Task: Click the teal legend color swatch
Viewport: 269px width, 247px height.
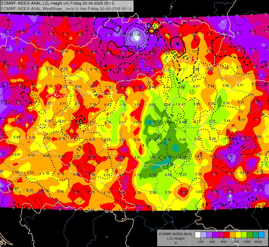Action: click(256, 235)
